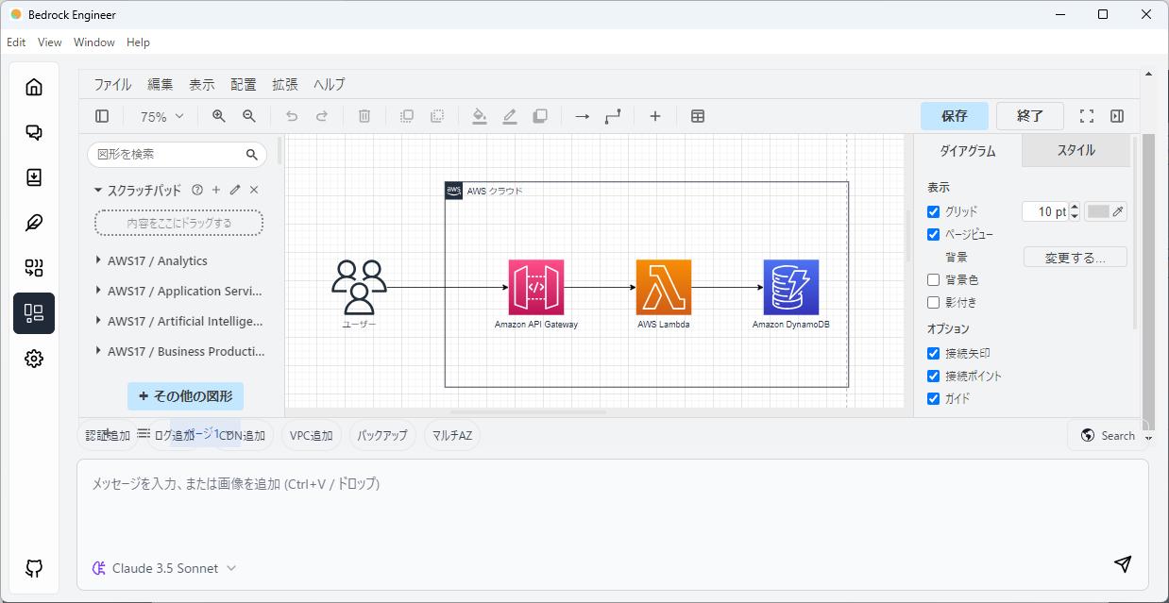Image resolution: width=1169 pixels, height=603 pixels.
Task: Enable the 背景色 checkbox
Action: [934, 280]
